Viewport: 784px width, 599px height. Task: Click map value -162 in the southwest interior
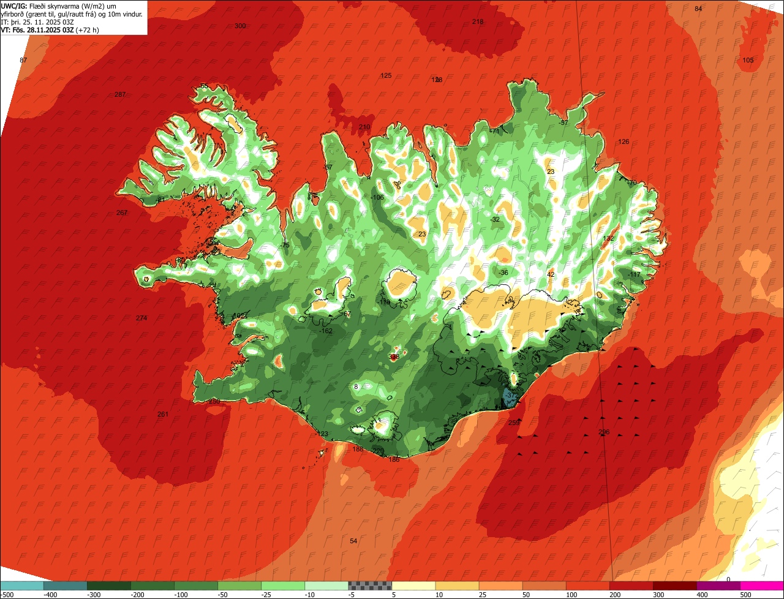[x=326, y=331]
